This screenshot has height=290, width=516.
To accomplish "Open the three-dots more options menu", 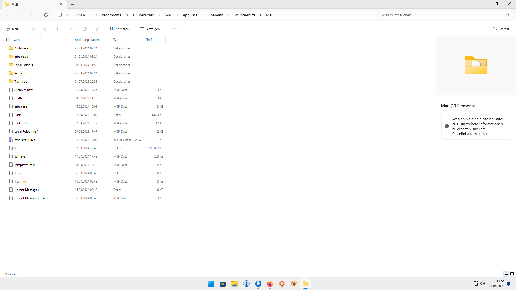I will pos(174,29).
